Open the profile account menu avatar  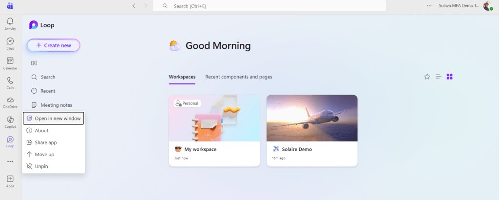click(487, 6)
